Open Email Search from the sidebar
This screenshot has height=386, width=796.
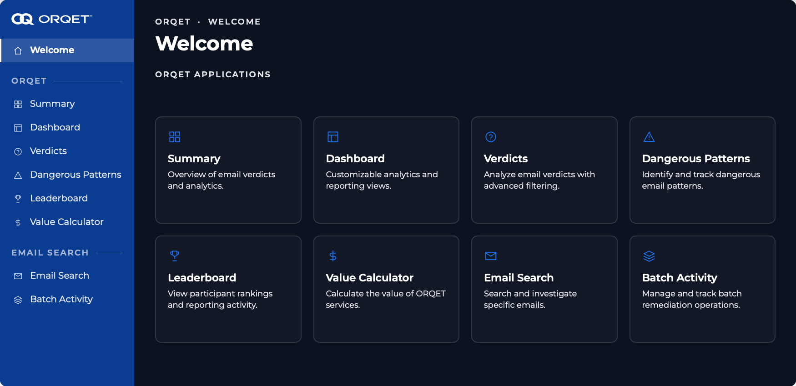pos(67,276)
